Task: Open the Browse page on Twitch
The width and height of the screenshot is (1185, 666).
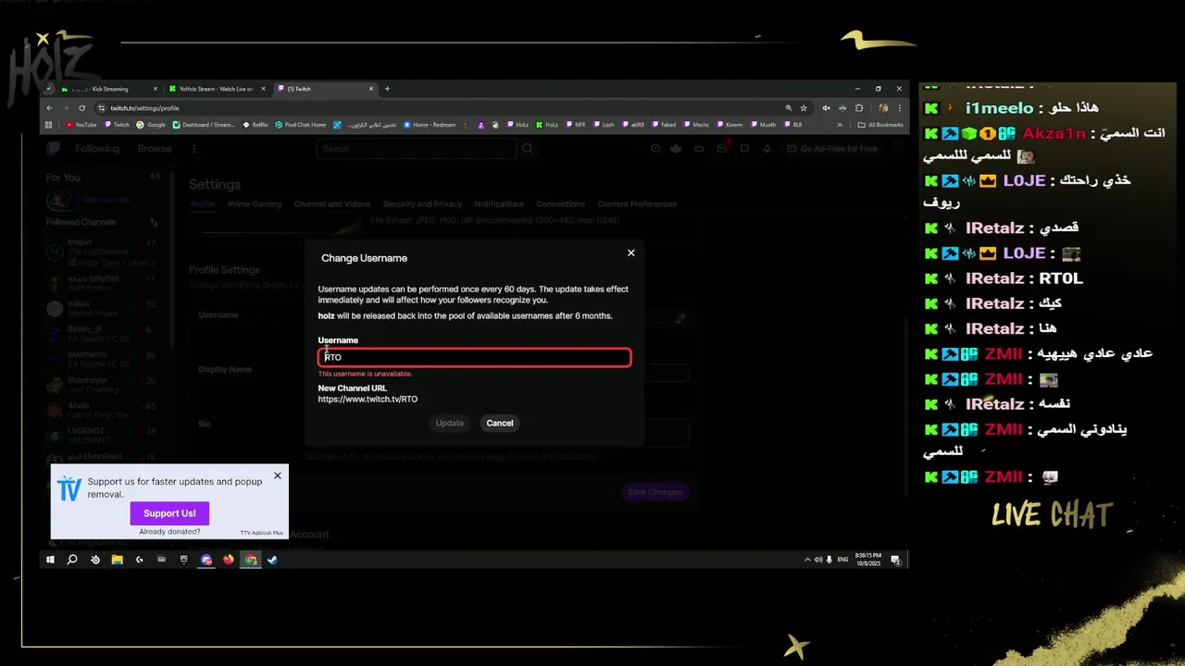Action: click(154, 149)
